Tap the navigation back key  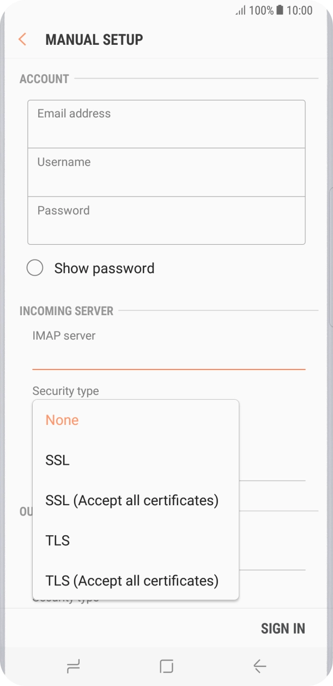pos(259,666)
